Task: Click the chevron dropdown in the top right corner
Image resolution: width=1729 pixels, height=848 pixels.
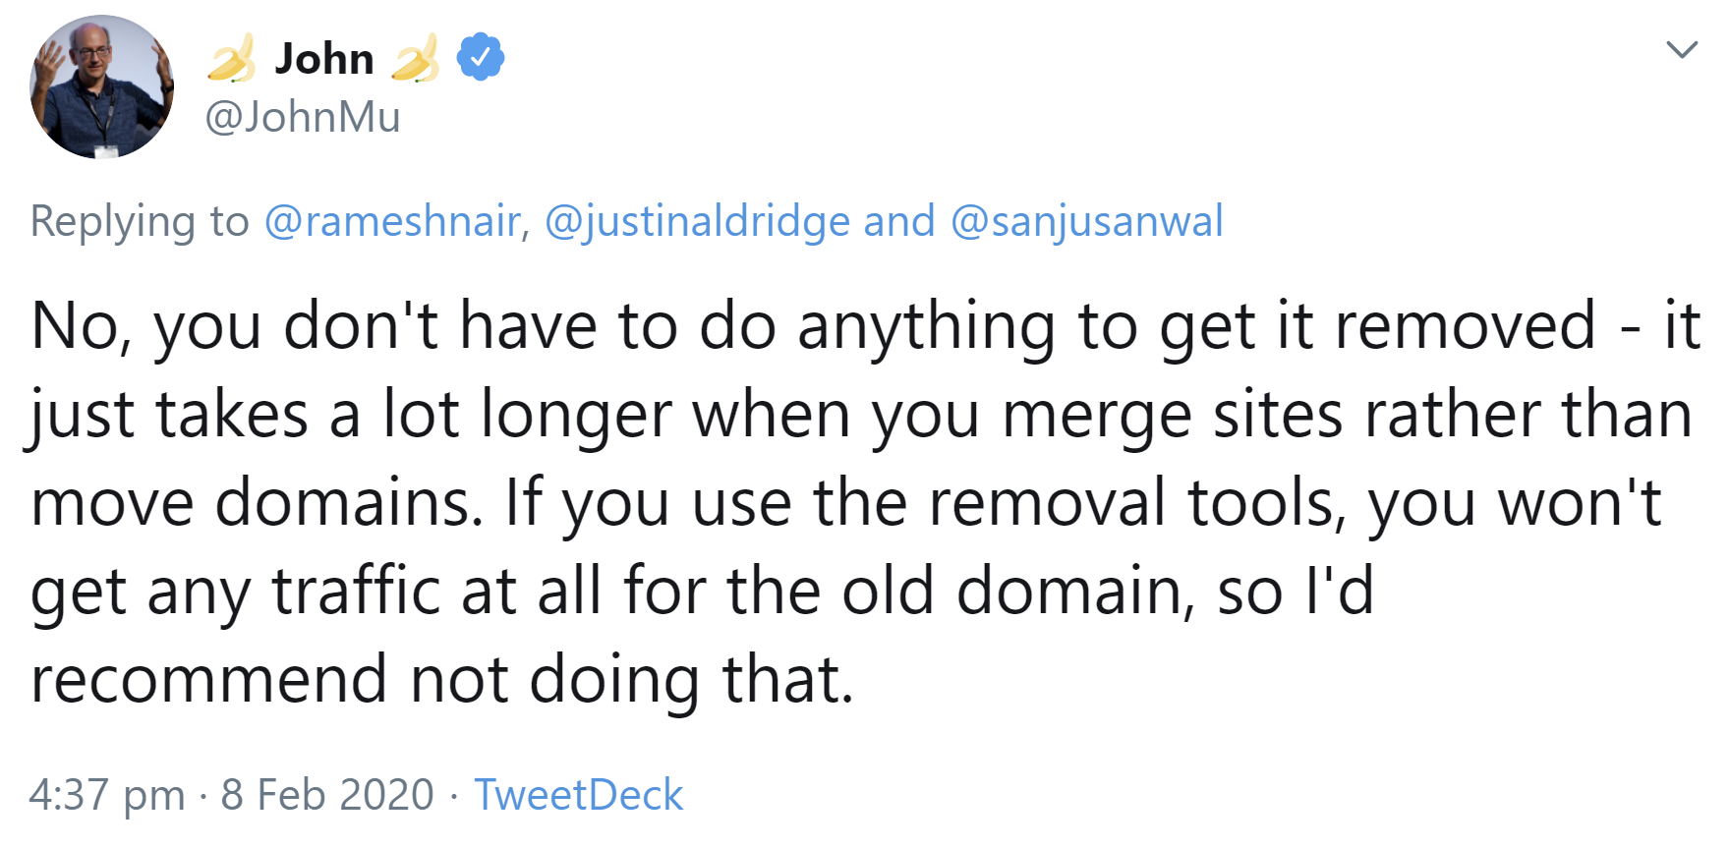Action: coord(1683,47)
